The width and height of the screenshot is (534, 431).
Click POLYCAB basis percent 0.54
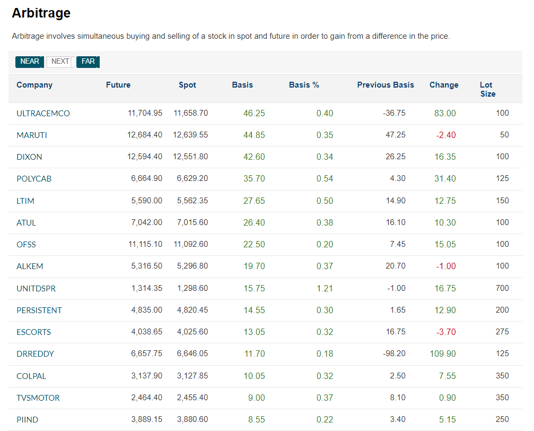point(325,179)
